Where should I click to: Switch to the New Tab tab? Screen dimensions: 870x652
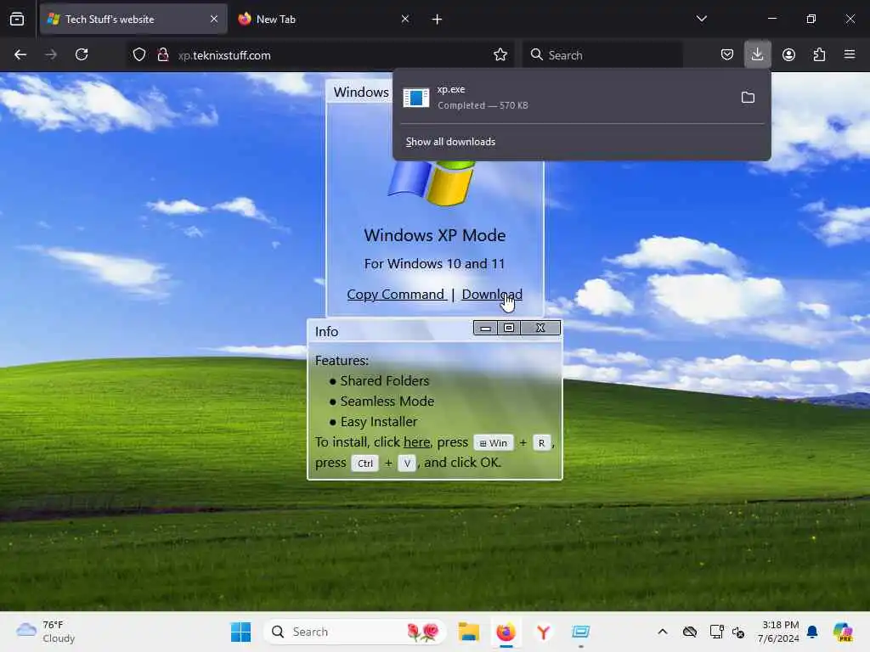pyautogui.click(x=324, y=20)
